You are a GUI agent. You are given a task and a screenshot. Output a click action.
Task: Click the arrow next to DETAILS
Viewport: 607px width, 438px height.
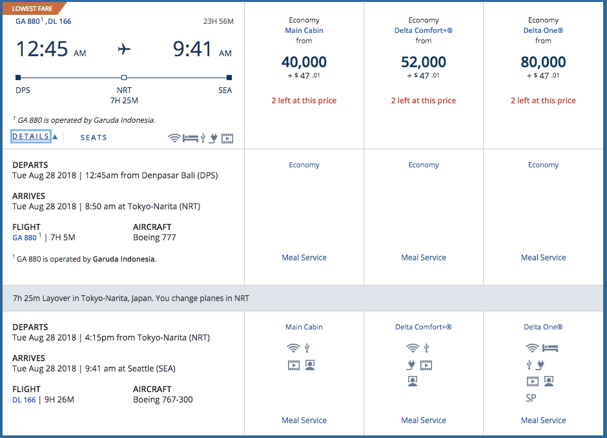coord(55,137)
